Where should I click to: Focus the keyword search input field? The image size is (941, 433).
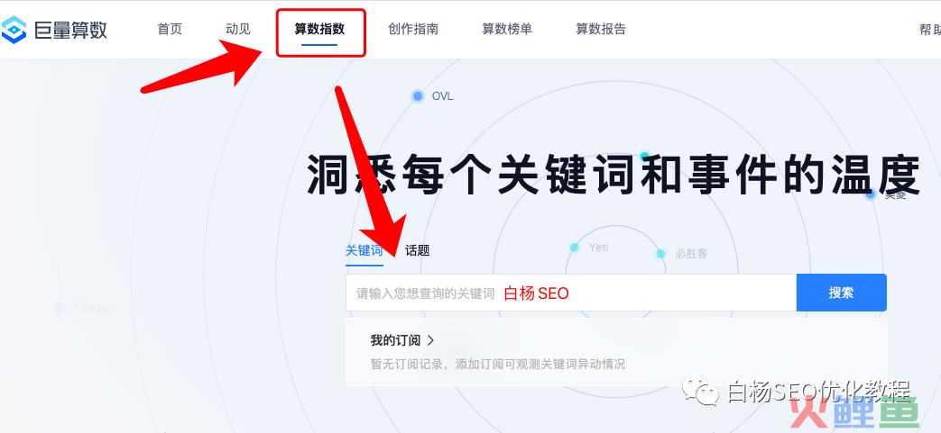coord(571,293)
